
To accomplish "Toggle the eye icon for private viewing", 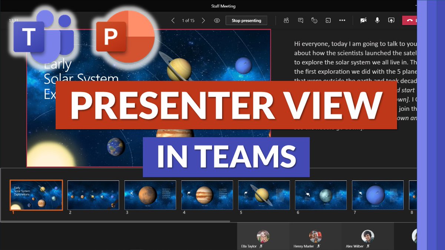I will [x=217, y=21].
